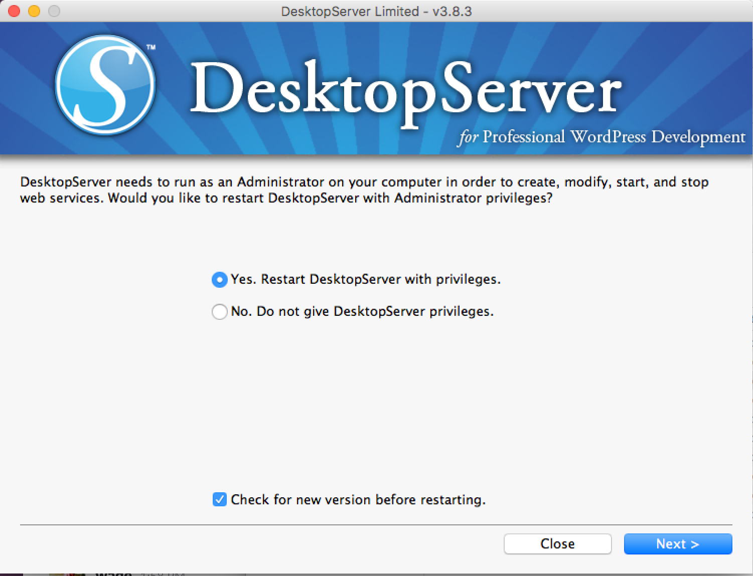Click the minimize yellow traffic light button

(x=34, y=10)
